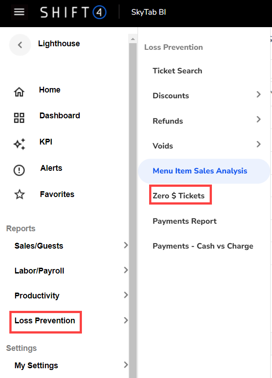Expand the Sales/Guests submenu chevron
This screenshot has width=272, height=378.
coord(126,245)
